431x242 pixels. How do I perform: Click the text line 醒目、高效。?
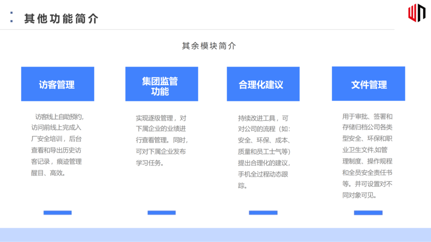[x=48, y=173]
